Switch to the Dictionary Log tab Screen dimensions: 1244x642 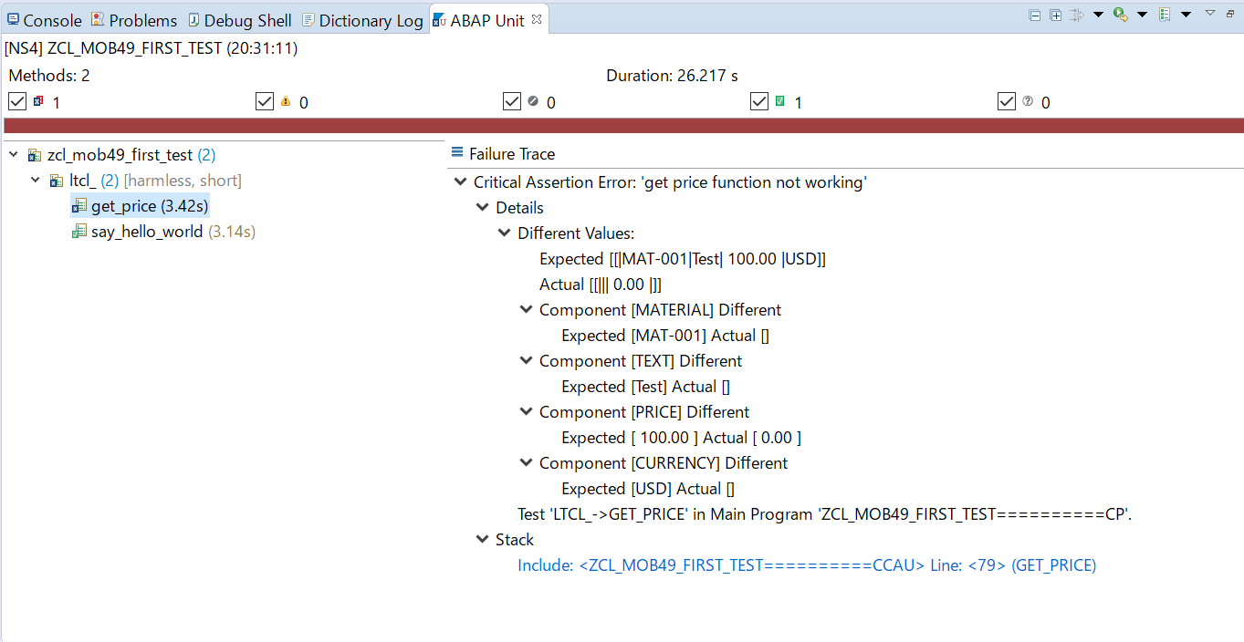coord(362,20)
